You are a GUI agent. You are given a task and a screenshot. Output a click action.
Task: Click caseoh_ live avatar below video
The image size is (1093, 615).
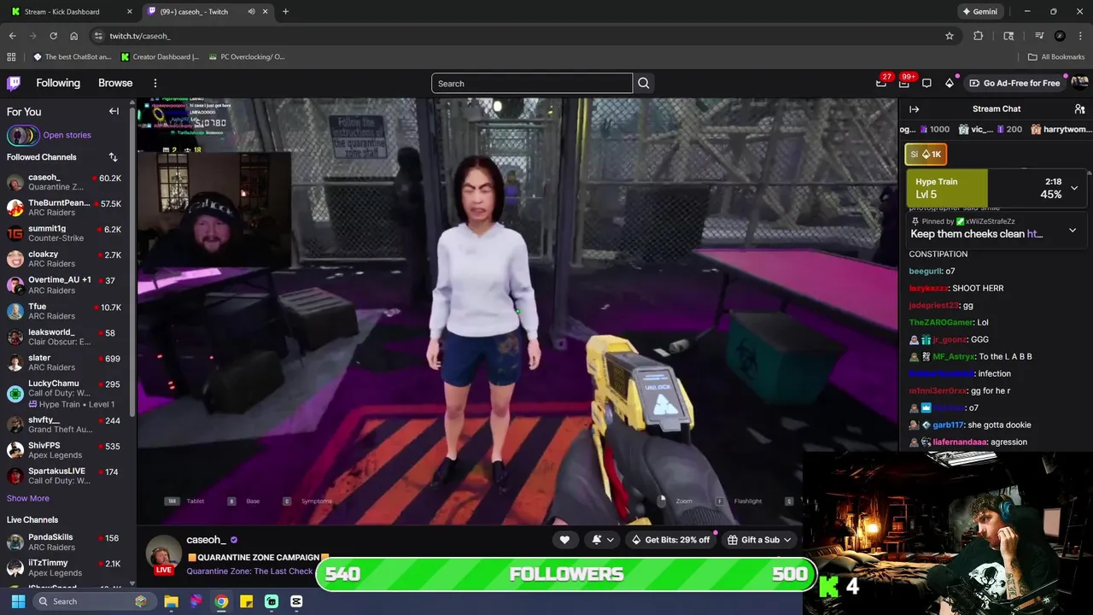click(x=163, y=554)
